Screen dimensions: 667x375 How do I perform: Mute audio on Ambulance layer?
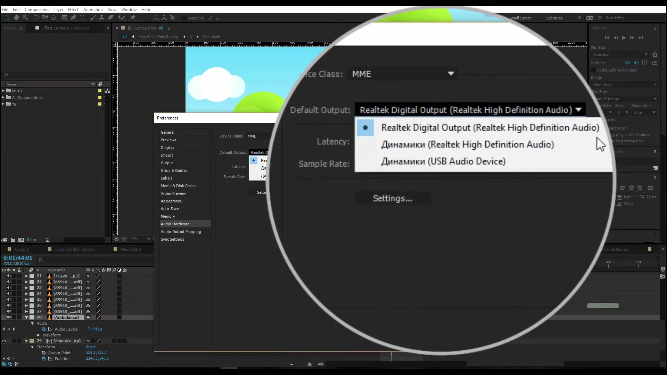tap(9, 317)
